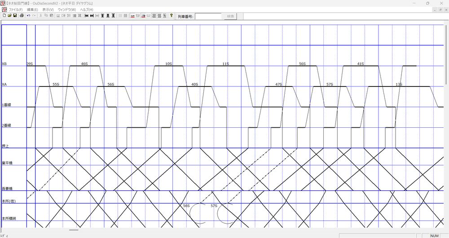Open the 編集(E) menu

(x=32, y=10)
